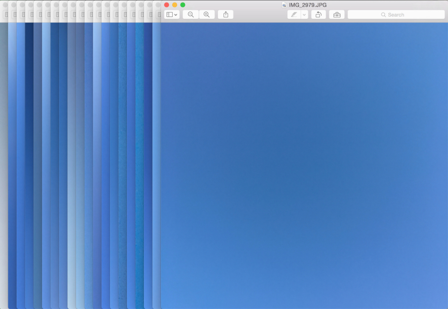The width and height of the screenshot is (448, 309).
Task: Enter full screen with the green button
Action: pos(183,5)
